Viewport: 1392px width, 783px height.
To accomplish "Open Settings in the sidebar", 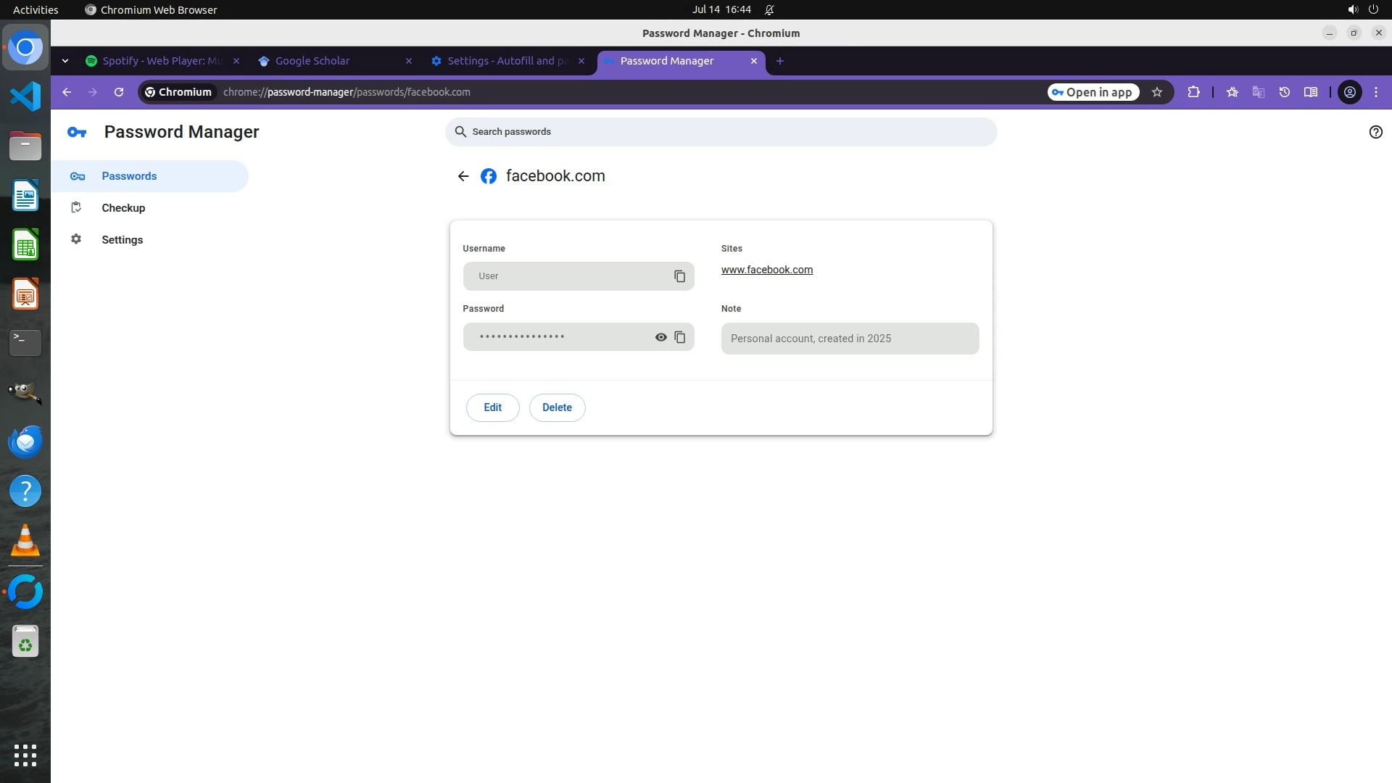I will pyautogui.click(x=122, y=240).
